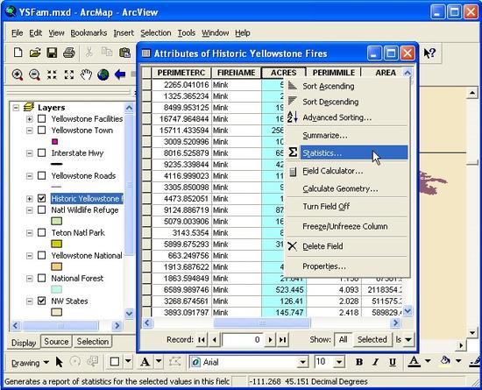This screenshot has width=482, height=390.
Task: Select the Zoom Out tool
Action: [34, 74]
